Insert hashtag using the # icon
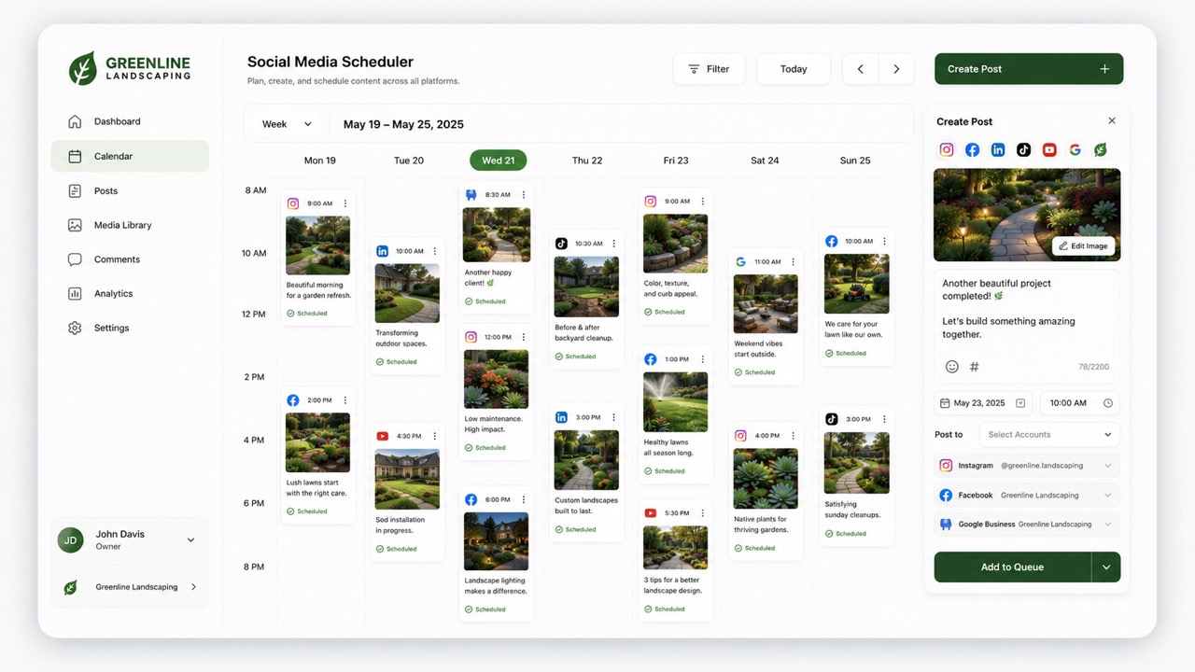 pyautogui.click(x=975, y=367)
